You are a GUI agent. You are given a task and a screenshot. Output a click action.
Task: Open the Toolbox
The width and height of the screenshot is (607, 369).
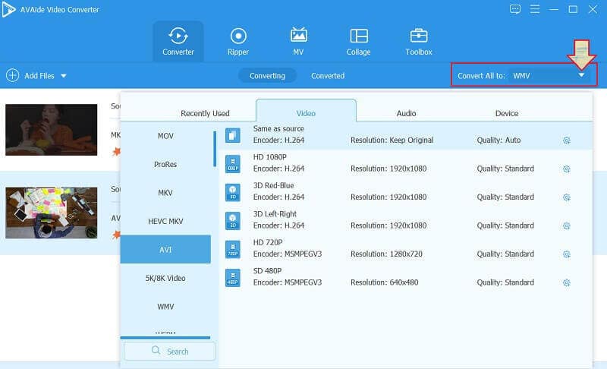tap(419, 42)
